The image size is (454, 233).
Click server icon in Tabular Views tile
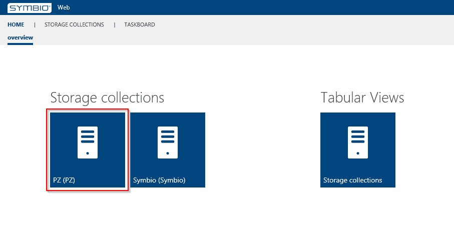pyautogui.click(x=358, y=141)
